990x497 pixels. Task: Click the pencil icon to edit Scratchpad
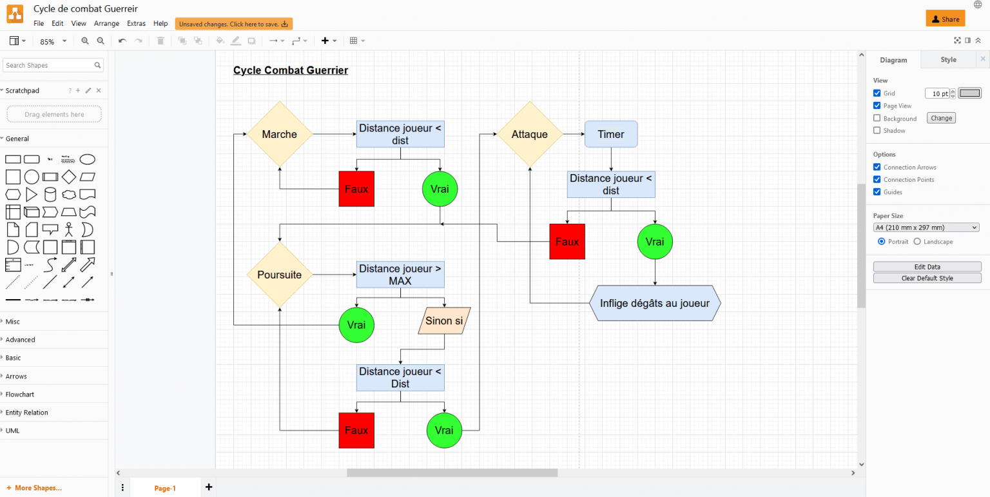[x=87, y=90]
